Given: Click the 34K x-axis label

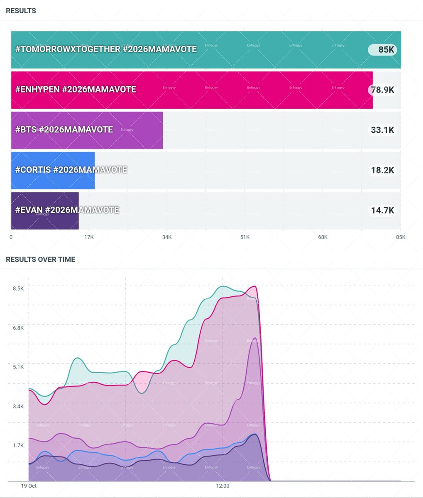Looking at the screenshot, I should [x=167, y=237].
